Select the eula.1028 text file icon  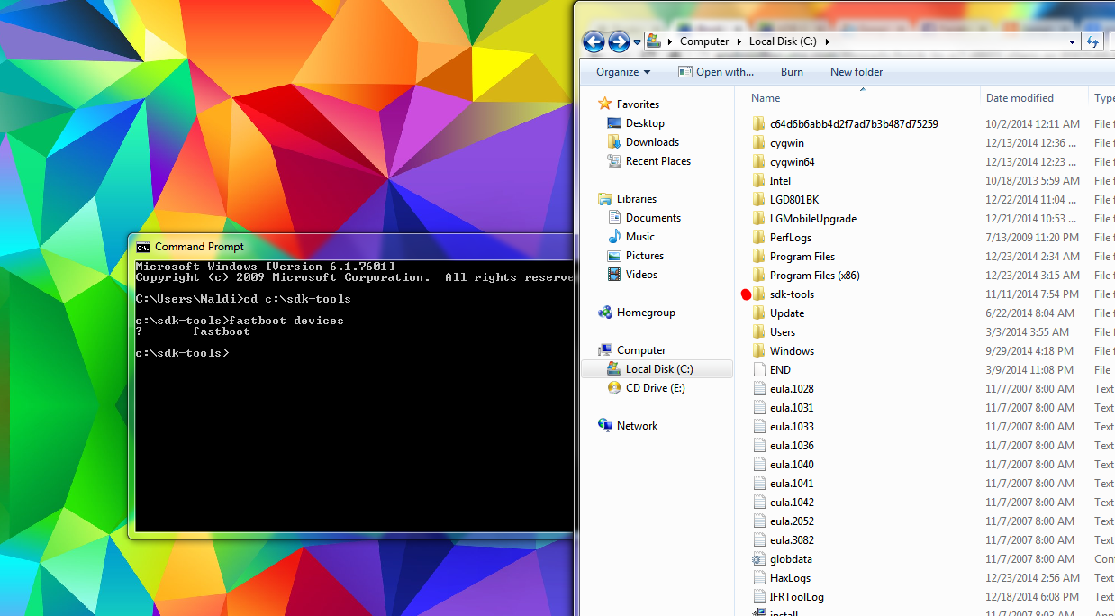click(x=758, y=389)
